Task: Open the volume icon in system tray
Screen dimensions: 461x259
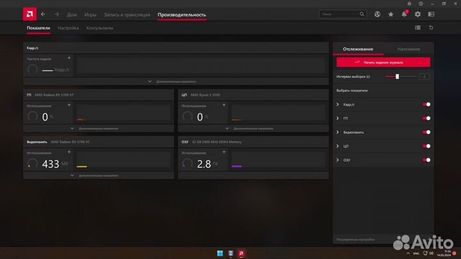Action: [x=432, y=253]
